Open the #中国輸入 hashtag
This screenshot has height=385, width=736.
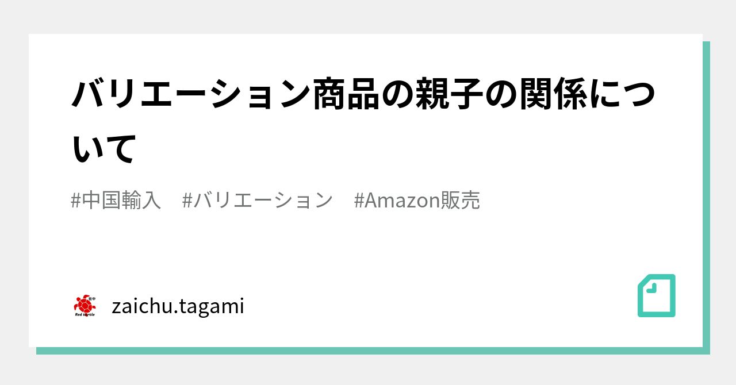(116, 201)
